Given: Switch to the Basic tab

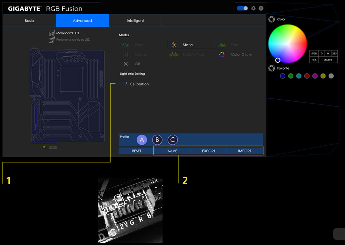Looking at the screenshot, I should point(29,21).
